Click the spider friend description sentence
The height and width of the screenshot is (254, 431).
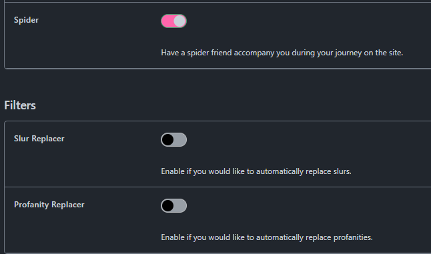[x=282, y=53]
